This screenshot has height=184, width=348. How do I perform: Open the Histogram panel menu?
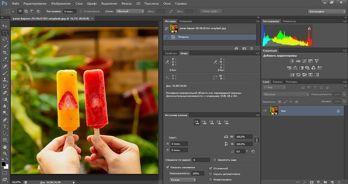point(345,21)
